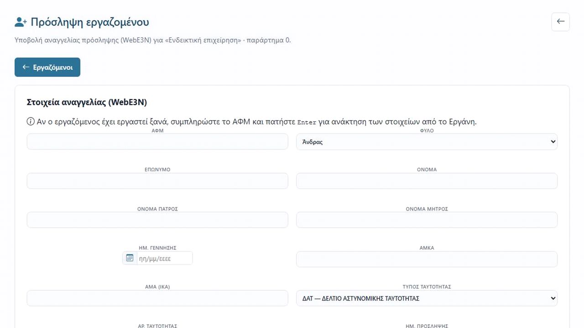Select the ΑΜΚΑ input box

427,259
